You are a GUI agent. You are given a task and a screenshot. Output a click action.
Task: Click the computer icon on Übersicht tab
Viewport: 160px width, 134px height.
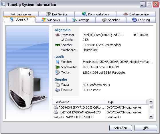pos(12,19)
